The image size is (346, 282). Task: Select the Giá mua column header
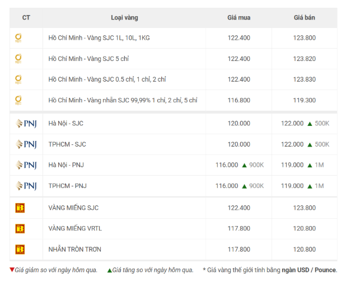[239, 18]
